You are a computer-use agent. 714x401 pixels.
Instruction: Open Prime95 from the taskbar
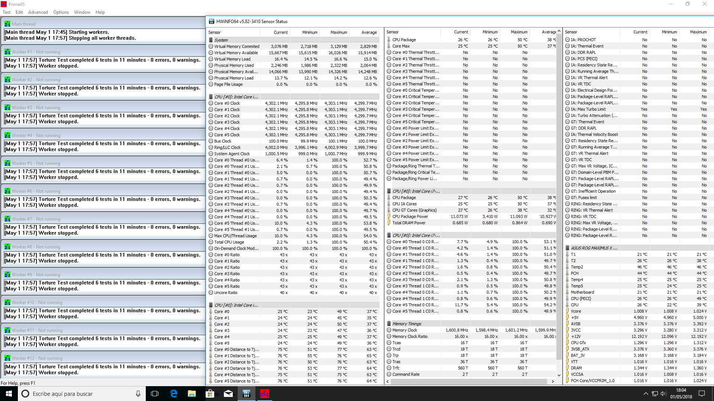point(264,394)
